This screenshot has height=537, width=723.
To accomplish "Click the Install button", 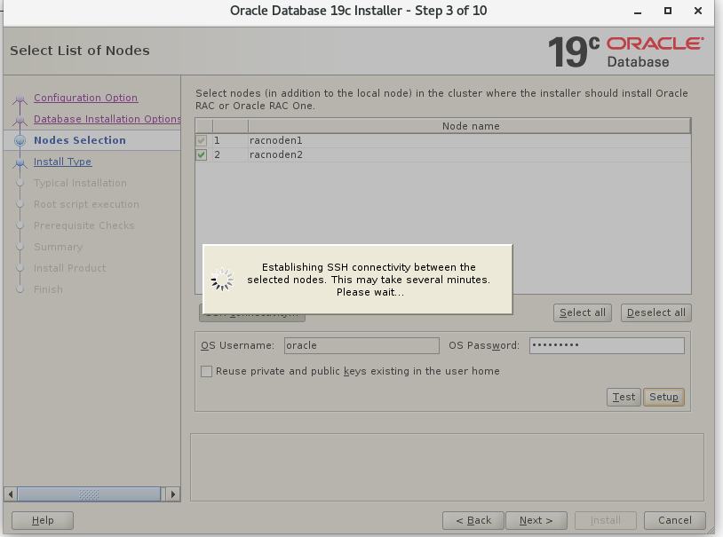I will pyautogui.click(x=606, y=520).
